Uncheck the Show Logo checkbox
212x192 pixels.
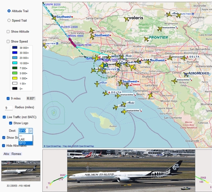pyautogui.click(x=11, y=123)
